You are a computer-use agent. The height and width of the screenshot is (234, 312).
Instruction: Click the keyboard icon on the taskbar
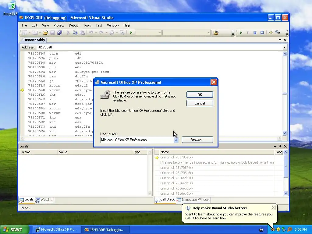pyautogui.click(x=262, y=230)
